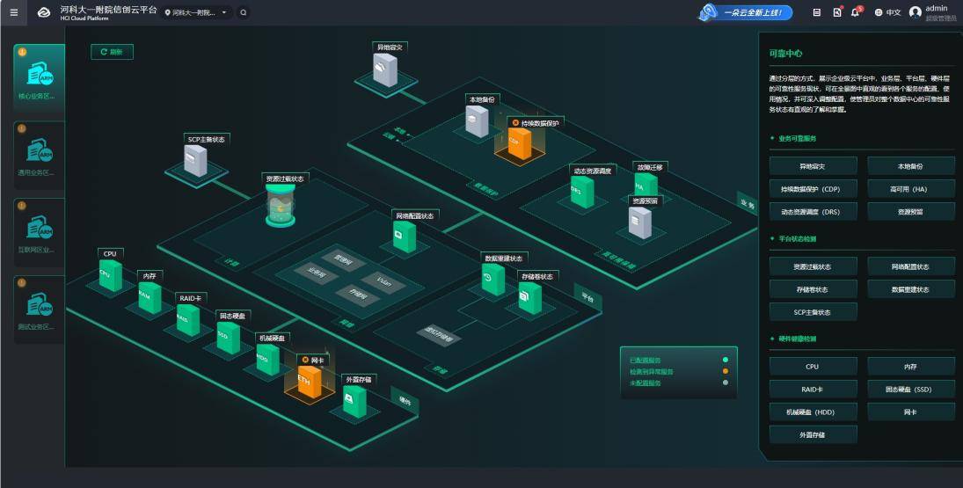Screen dimensions: 963x488
Task: Click the 刷新 refresh button
Action: [112, 53]
